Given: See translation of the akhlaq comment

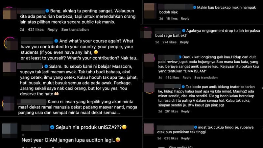Looking at the screenshot, I should [75, 30].
